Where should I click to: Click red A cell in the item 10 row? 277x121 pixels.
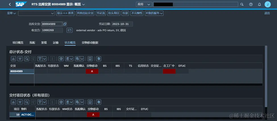93,115
